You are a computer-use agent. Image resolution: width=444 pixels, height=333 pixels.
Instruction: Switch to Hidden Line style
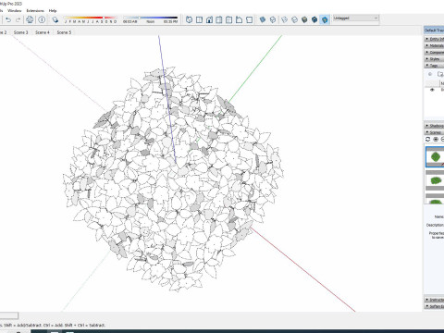click(294, 19)
